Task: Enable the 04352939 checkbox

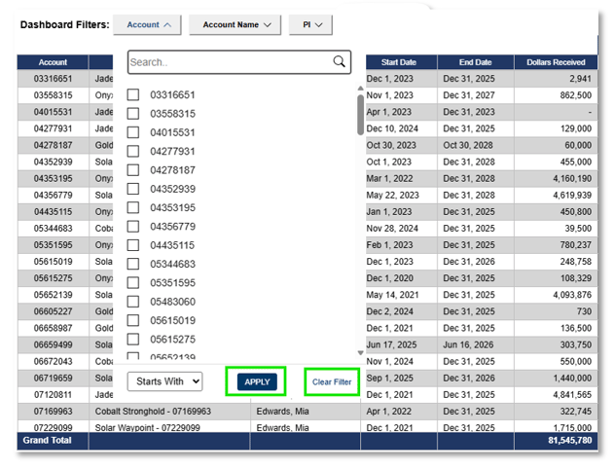Action: coord(133,189)
